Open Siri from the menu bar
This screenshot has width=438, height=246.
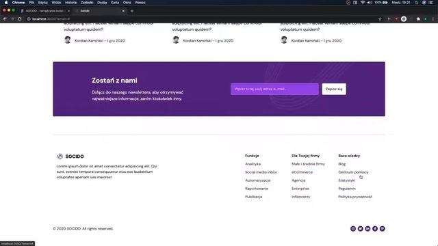[424, 3]
